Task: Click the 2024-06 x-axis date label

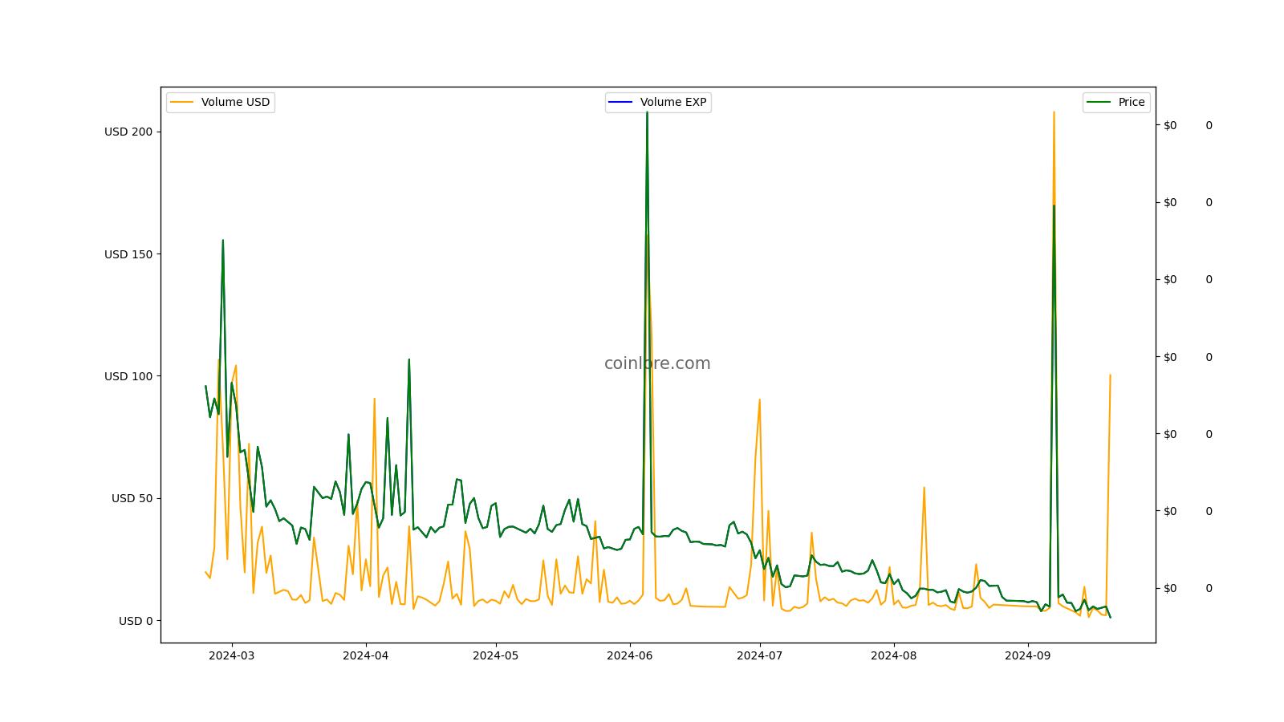Action: coord(630,655)
